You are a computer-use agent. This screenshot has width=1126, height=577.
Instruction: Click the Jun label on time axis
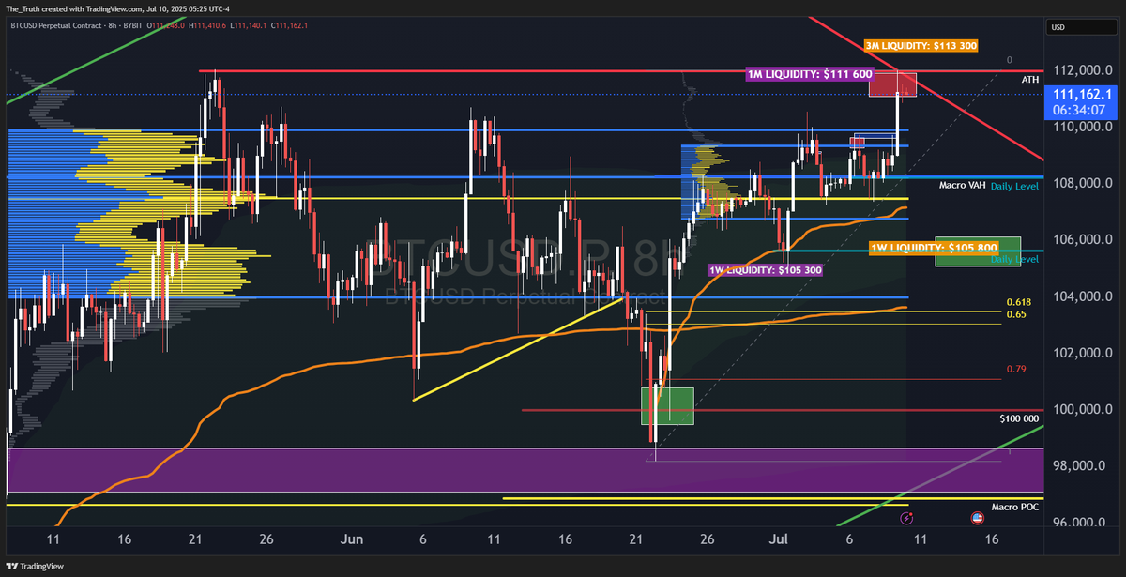click(x=351, y=540)
